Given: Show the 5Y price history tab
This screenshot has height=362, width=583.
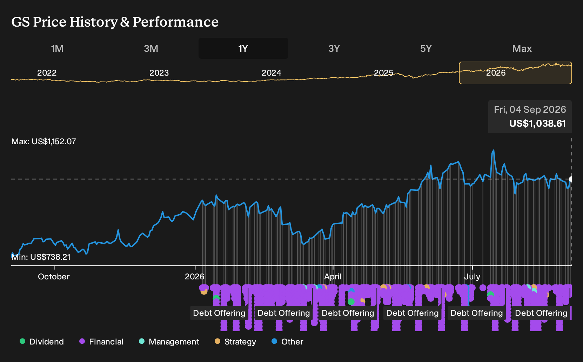Looking at the screenshot, I should pos(426,48).
